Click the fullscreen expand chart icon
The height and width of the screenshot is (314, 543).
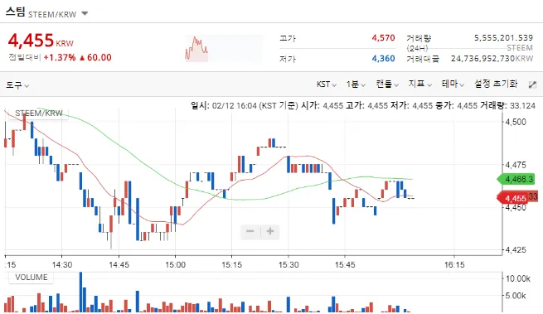(532, 85)
